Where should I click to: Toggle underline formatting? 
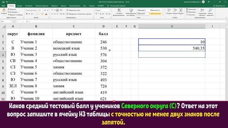(32, 14)
